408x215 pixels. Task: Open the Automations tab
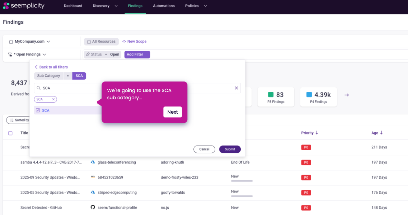click(x=164, y=6)
